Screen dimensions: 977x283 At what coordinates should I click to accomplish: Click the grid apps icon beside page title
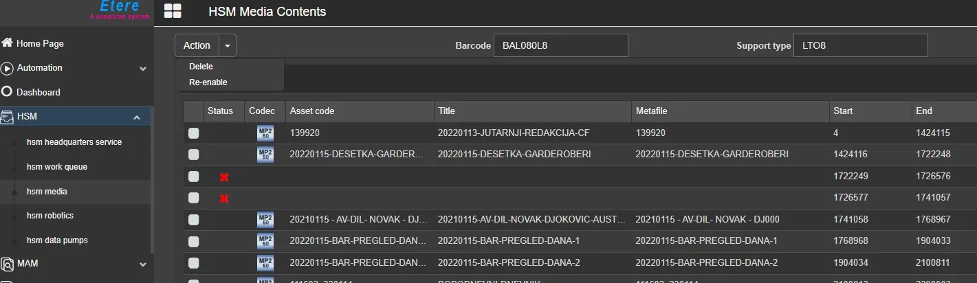(x=173, y=11)
